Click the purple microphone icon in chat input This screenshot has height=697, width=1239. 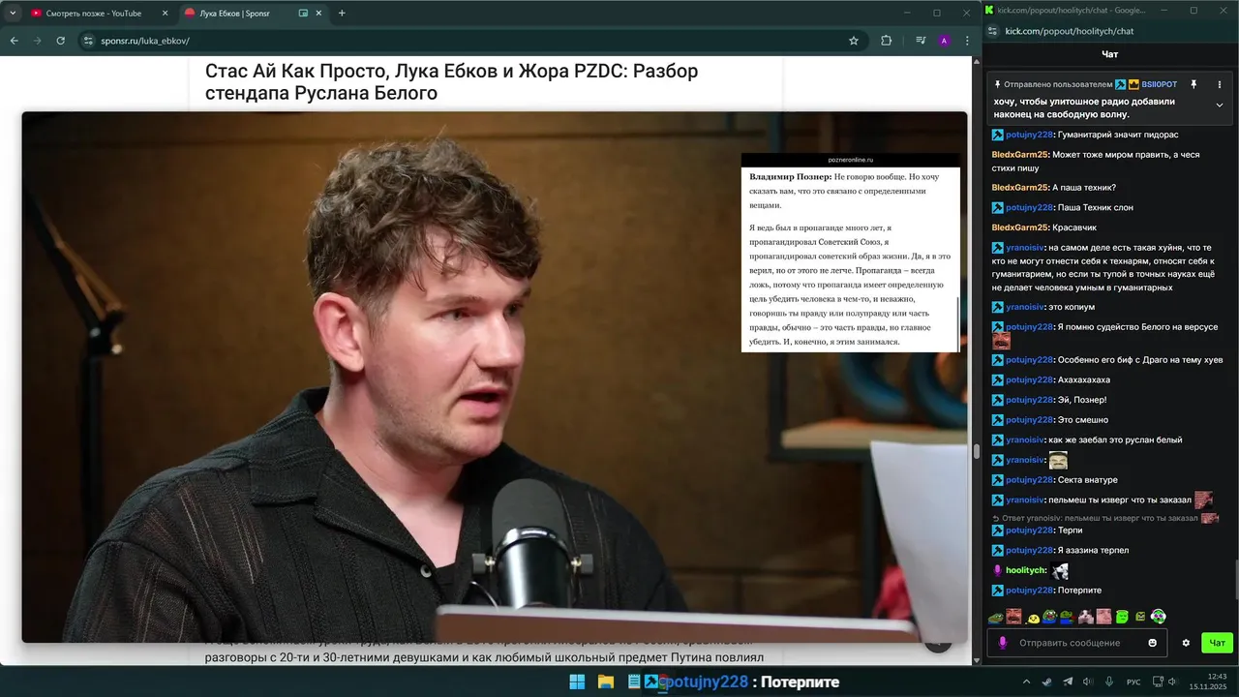[x=1003, y=643]
